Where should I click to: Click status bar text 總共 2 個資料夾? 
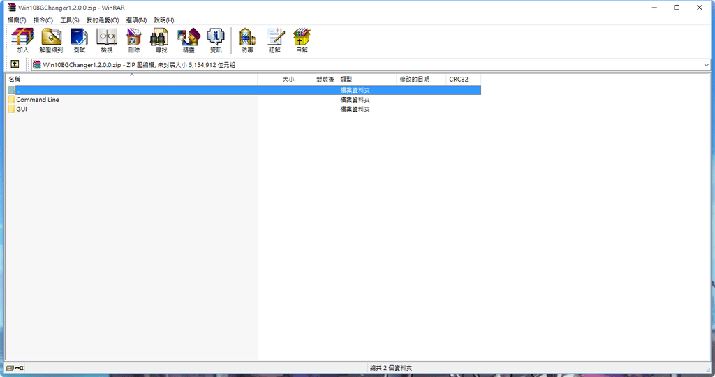[x=391, y=368]
